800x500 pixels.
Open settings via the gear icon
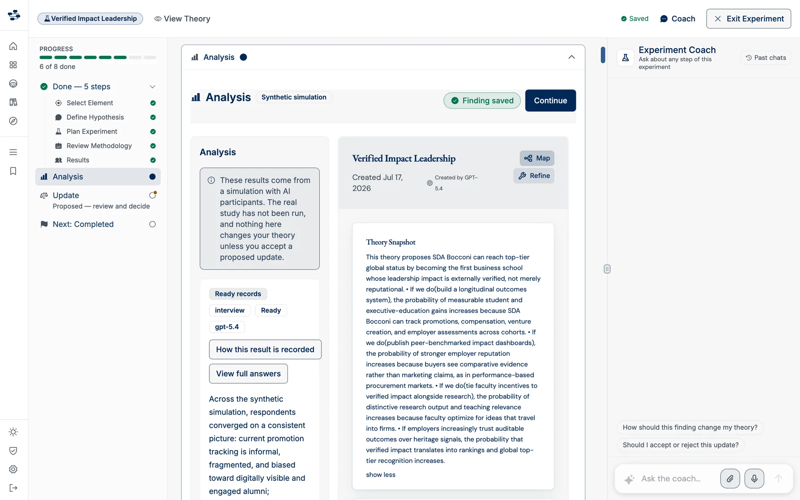[13, 469]
